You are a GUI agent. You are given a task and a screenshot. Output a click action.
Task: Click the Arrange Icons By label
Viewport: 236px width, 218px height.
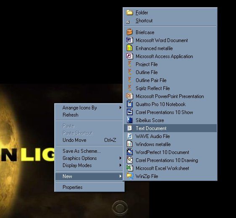80,108
